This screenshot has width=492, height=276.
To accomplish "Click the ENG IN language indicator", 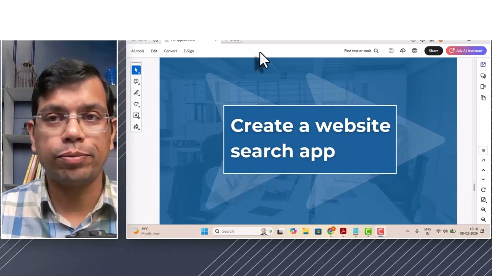I will pos(427,231).
